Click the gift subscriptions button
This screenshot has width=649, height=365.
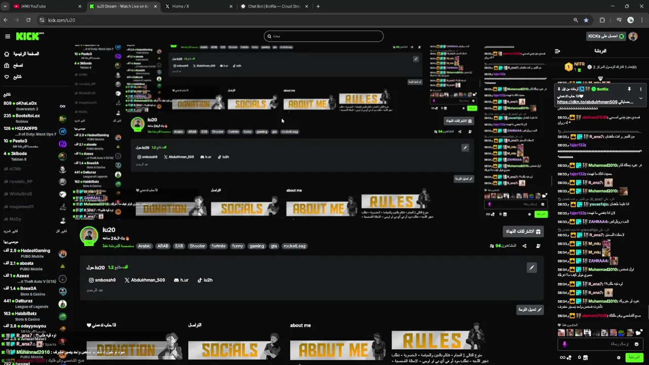pyautogui.click(x=523, y=231)
